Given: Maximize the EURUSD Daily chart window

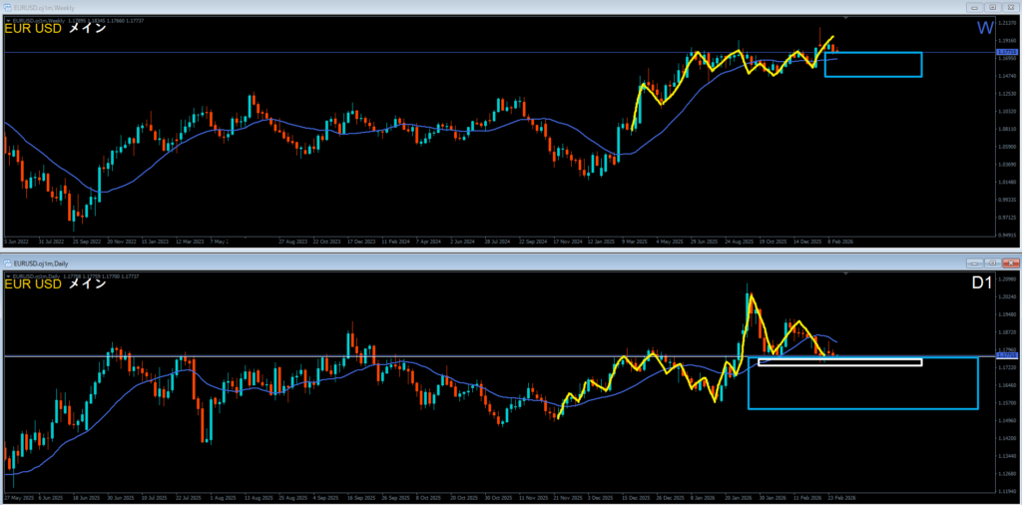Looking at the screenshot, I should (x=992, y=261).
